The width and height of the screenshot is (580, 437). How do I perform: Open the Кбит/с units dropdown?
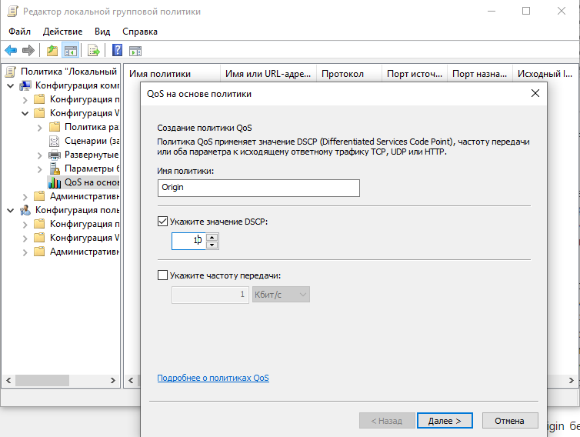click(x=281, y=295)
